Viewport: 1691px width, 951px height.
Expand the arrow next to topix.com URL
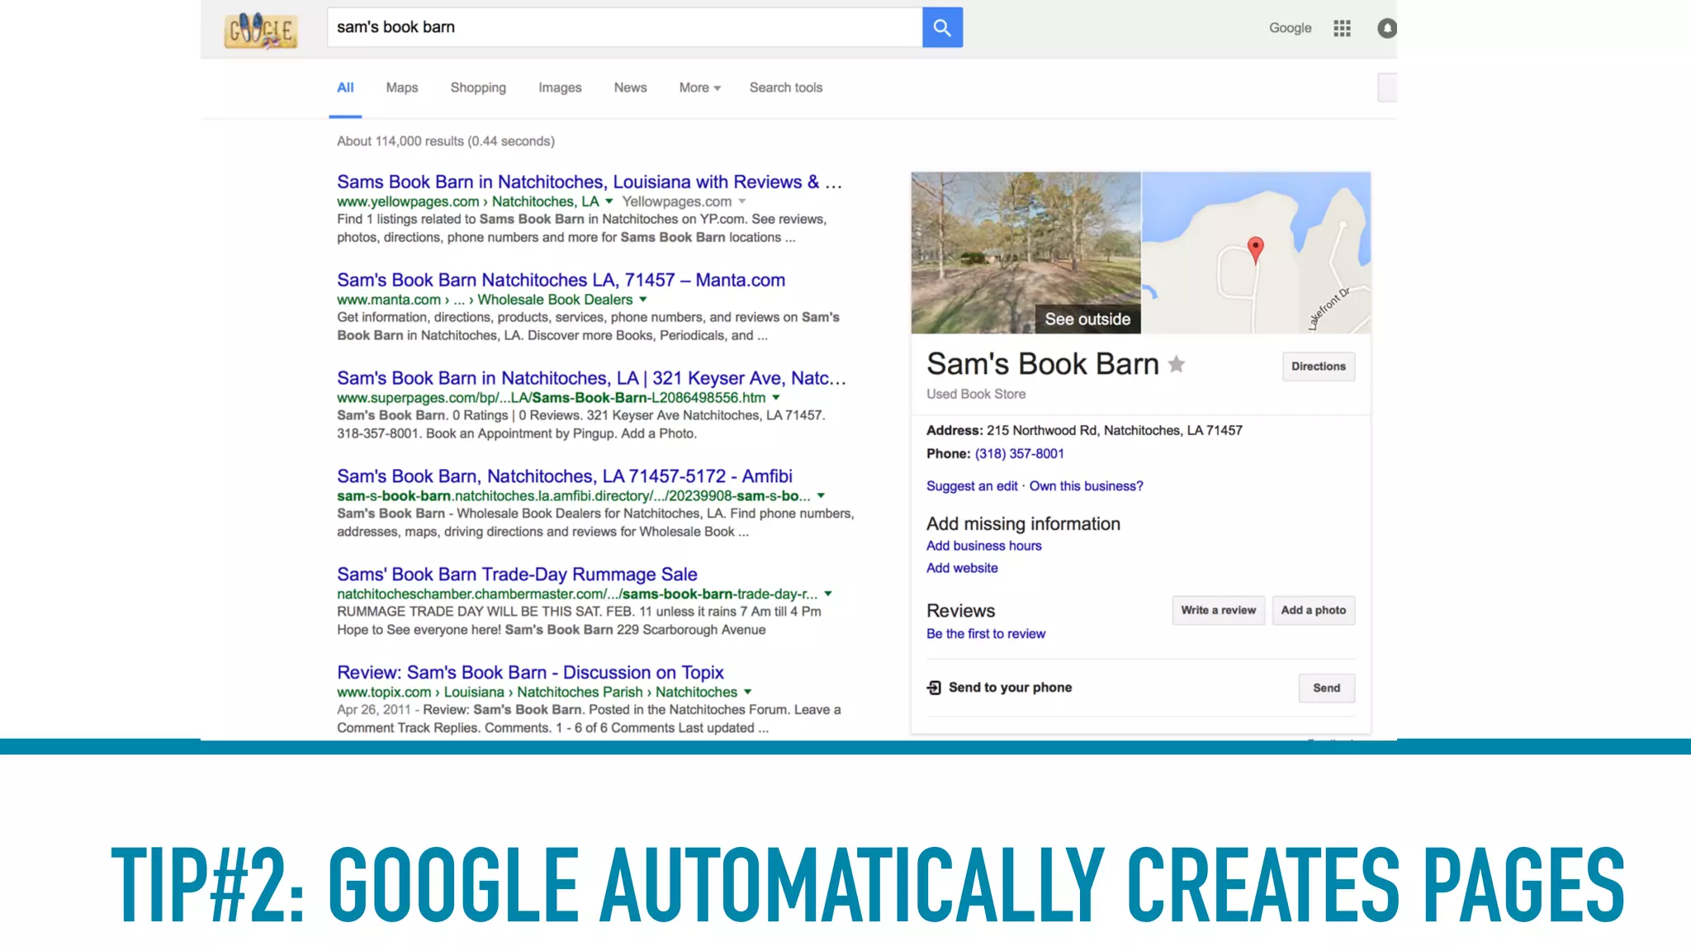pyautogui.click(x=748, y=693)
